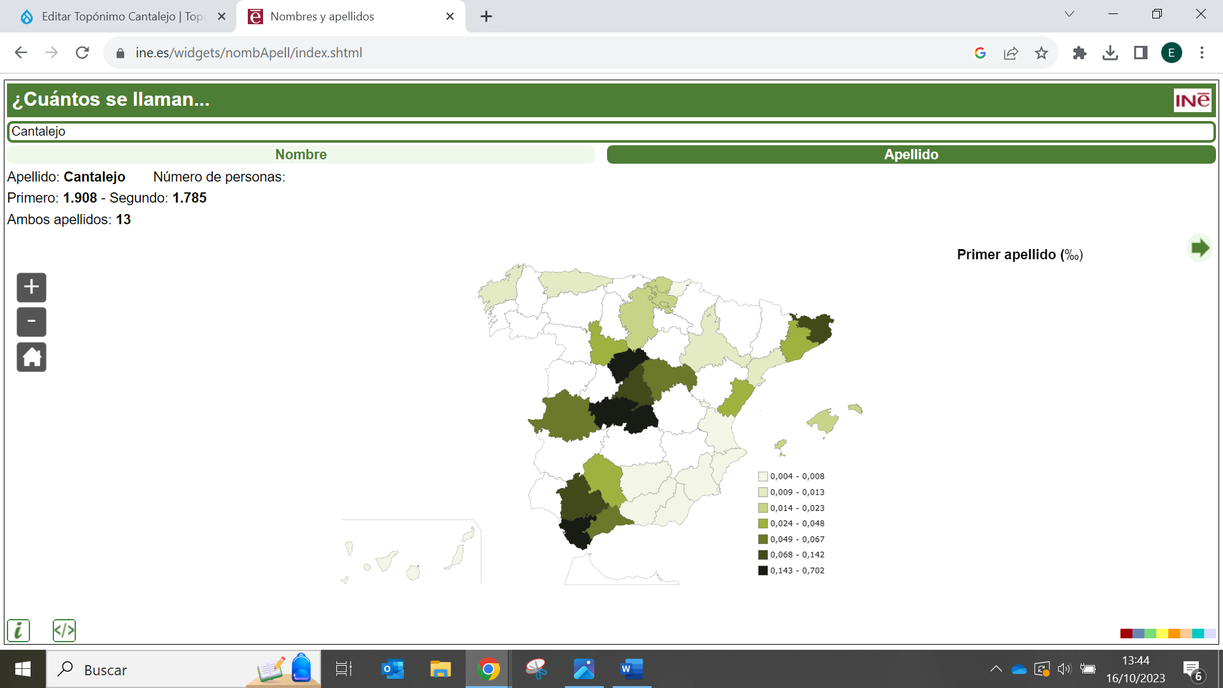
Task: Switch to the Nombre tab
Action: point(301,155)
